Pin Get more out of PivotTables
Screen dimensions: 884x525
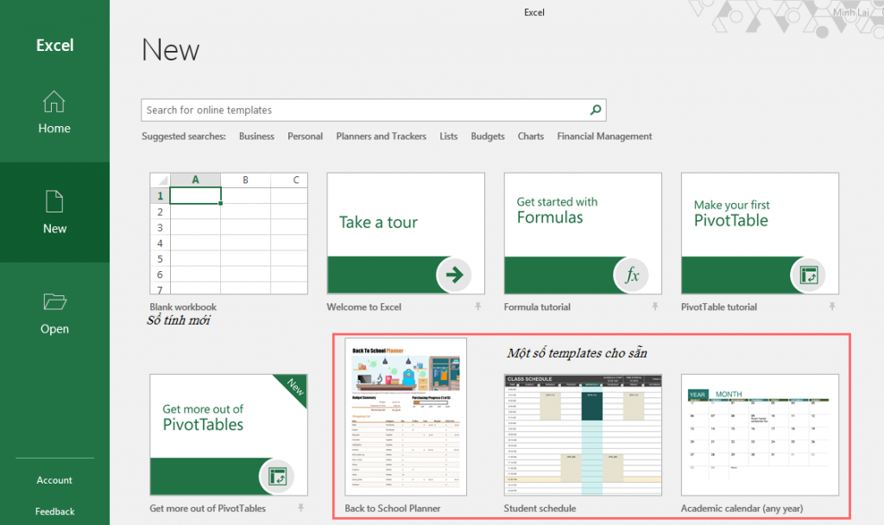pos(300,508)
